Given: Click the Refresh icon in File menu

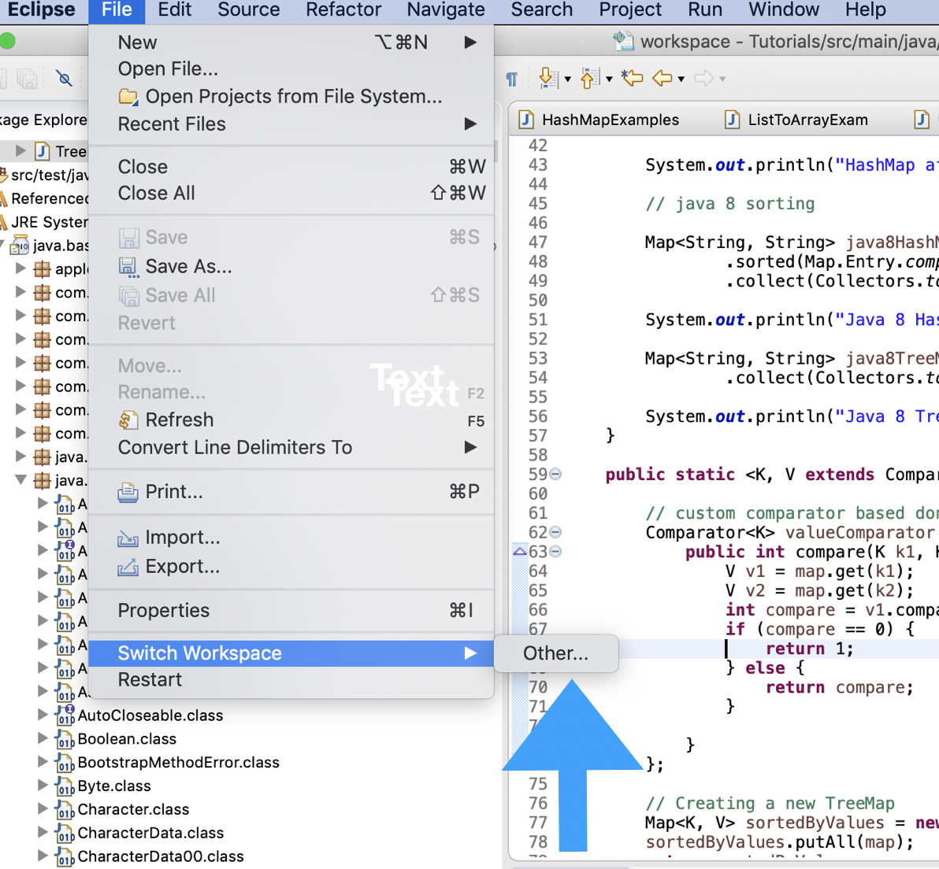Looking at the screenshot, I should (x=128, y=420).
